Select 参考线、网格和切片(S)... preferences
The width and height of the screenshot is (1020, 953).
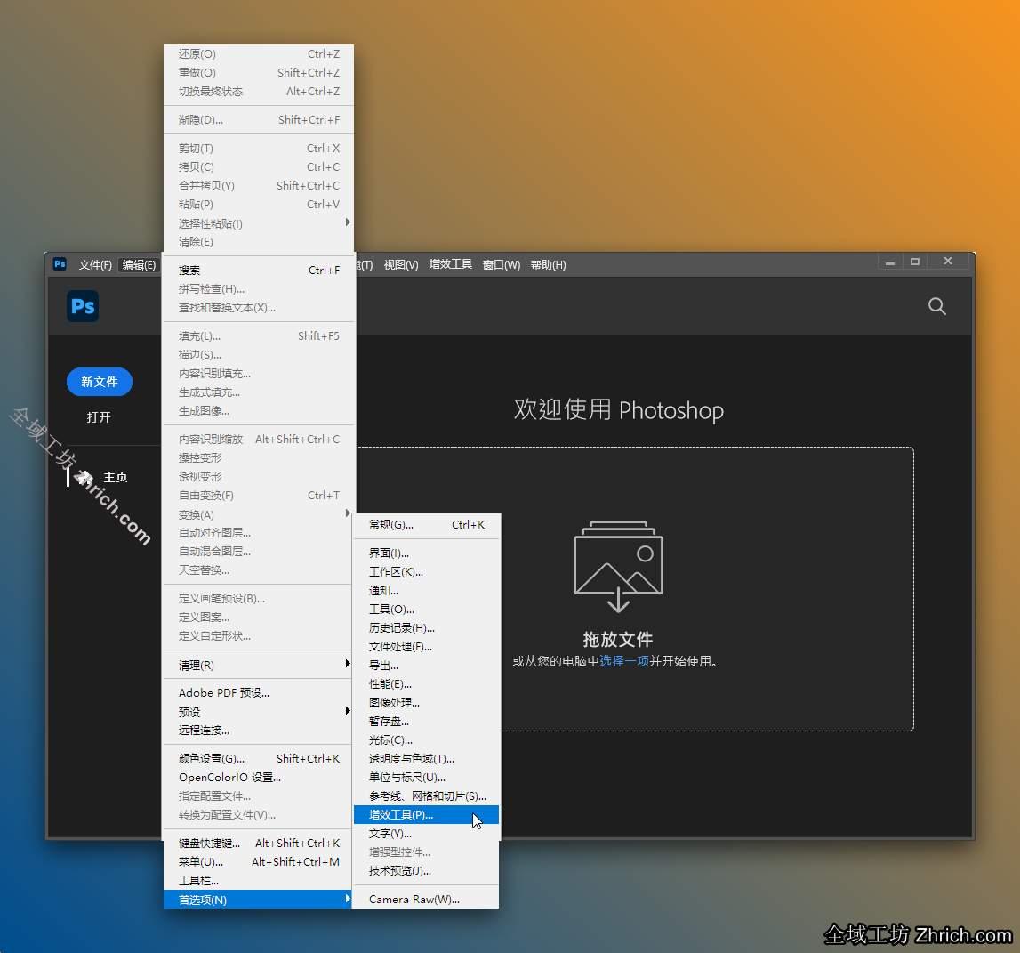pos(426,796)
